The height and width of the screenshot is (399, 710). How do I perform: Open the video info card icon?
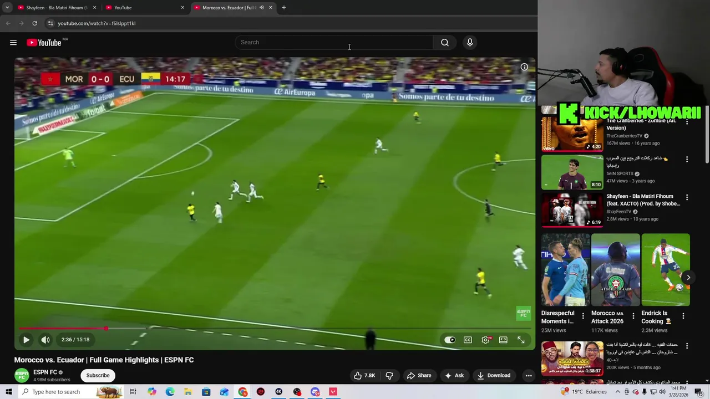click(524, 67)
